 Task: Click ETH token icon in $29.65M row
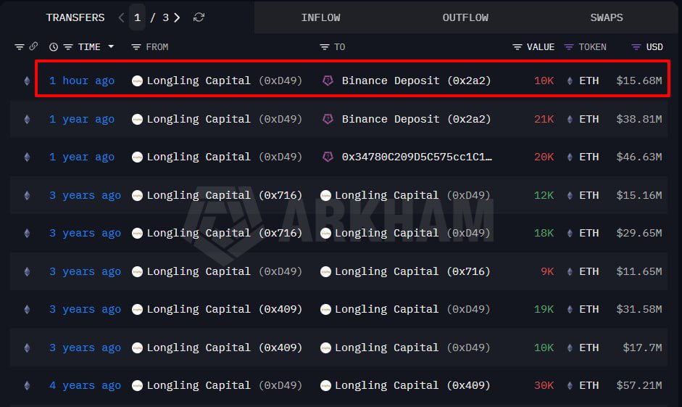click(570, 234)
